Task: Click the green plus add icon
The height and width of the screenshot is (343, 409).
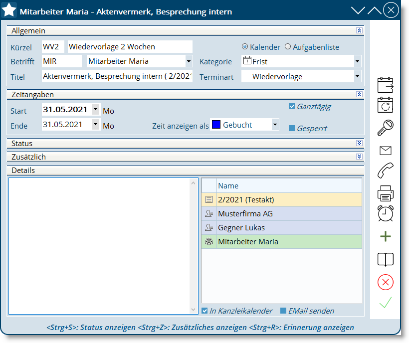Action: coord(385,237)
